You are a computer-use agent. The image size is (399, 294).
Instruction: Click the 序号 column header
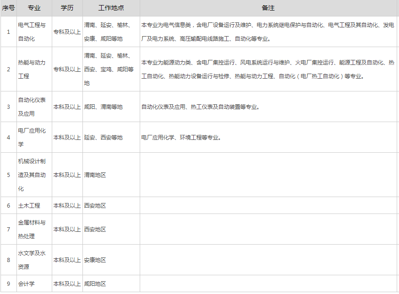pos(8,8)
